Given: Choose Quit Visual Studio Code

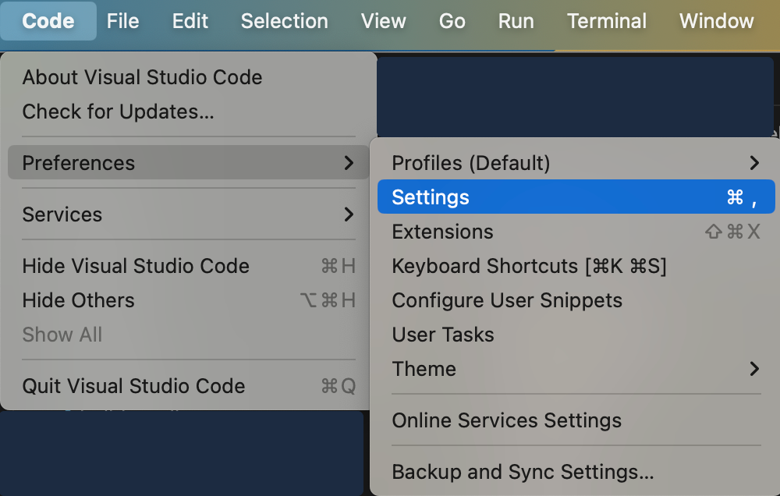Looking at the screenshot, I should [189, 386].
